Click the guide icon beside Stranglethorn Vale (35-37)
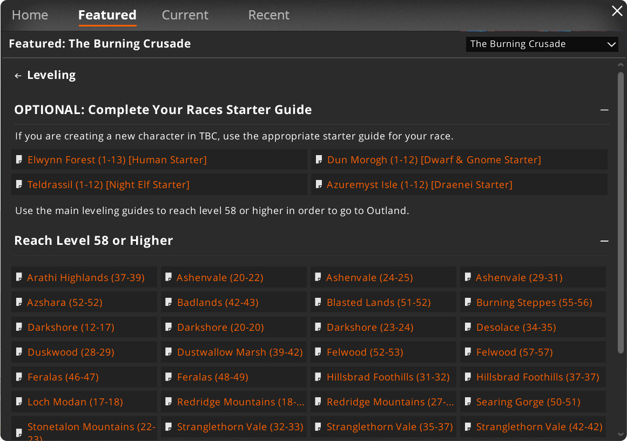The height and width of the screenshot is (441, 627). (x=319, y=426)
